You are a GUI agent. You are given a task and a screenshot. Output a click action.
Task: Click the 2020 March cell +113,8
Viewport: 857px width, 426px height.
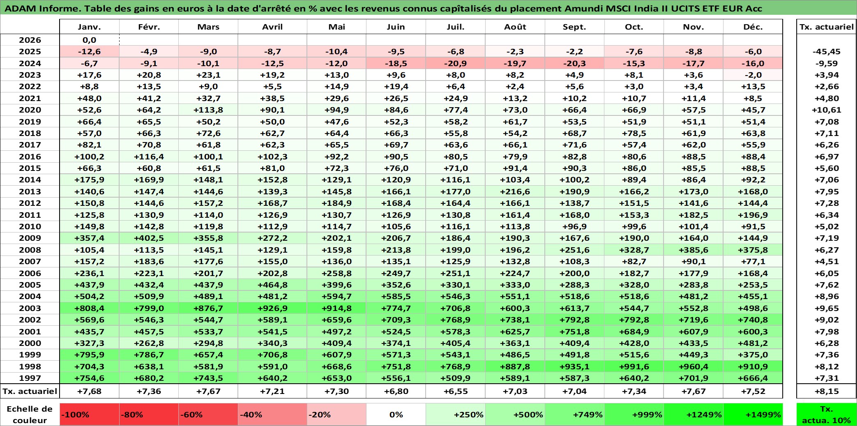208,110
